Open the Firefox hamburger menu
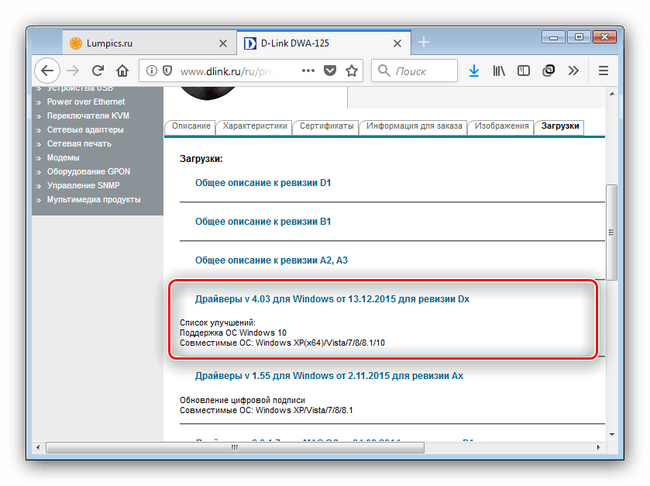650x486 pixels. tap(603, 71)
